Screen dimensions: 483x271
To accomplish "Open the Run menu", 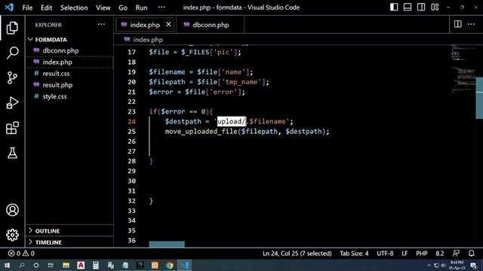I will pyautogui.click(x=141, y=8).
